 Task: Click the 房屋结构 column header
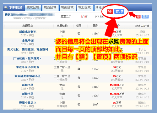point(62,26)
